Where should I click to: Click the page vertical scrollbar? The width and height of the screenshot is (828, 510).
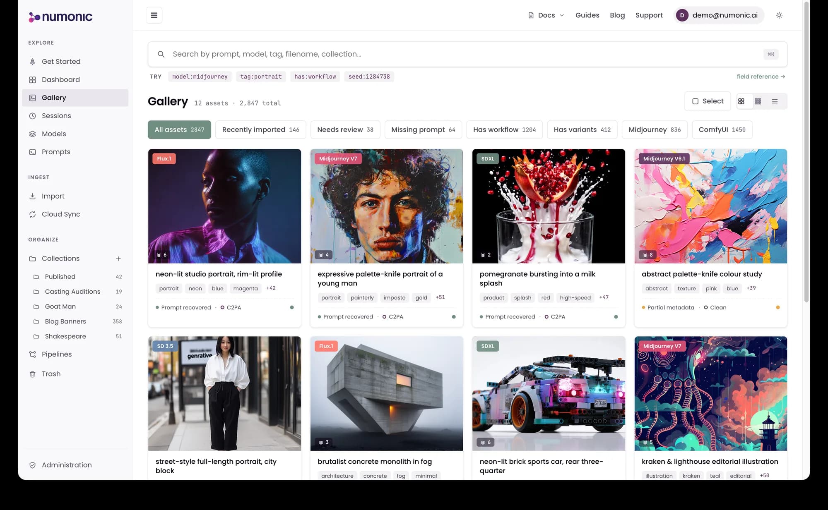tap(806, 153)
